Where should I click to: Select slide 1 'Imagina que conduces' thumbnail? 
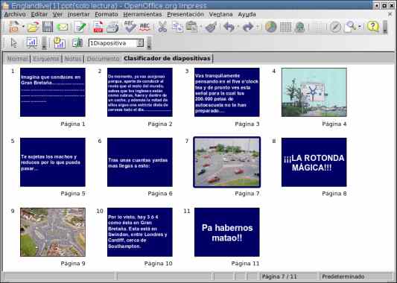point(53,92)
